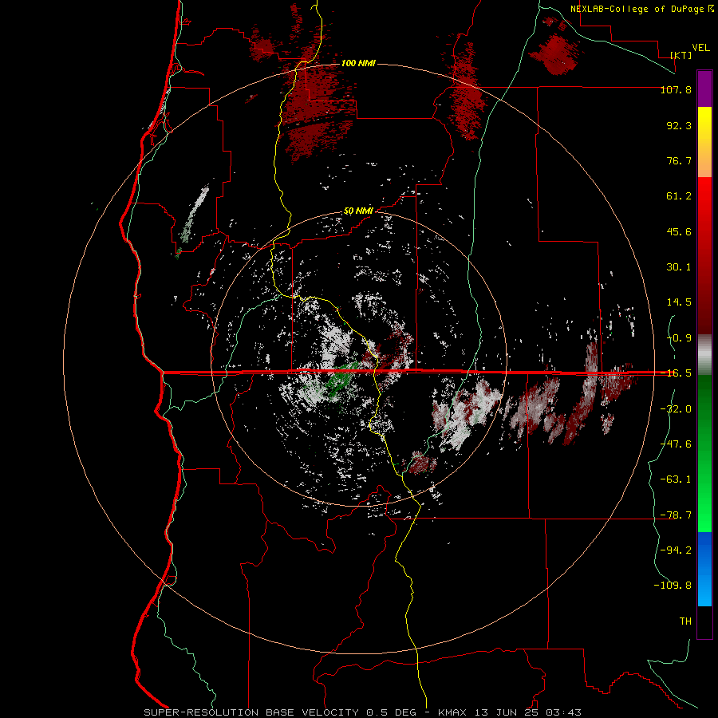Select the 107.8 value on the color scale
The width and height of the screenshot is (718, 718).
676,89
